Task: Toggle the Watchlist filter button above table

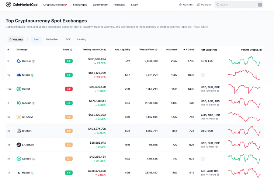Action: click(16, 39)
